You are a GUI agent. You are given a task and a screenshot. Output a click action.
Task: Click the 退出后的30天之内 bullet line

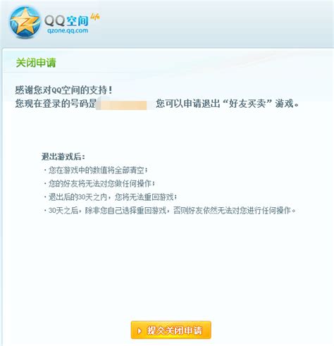pos(111,197)
